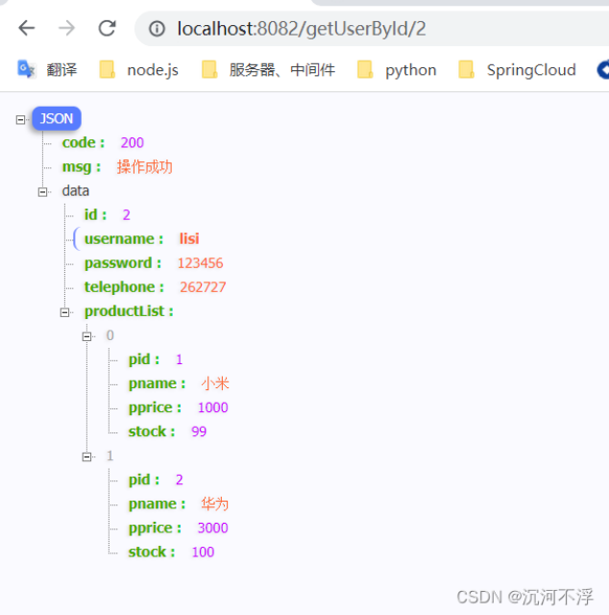Open the SpringCloud bookmark folder
Screen dimensions: 609x615
(518, 70)
